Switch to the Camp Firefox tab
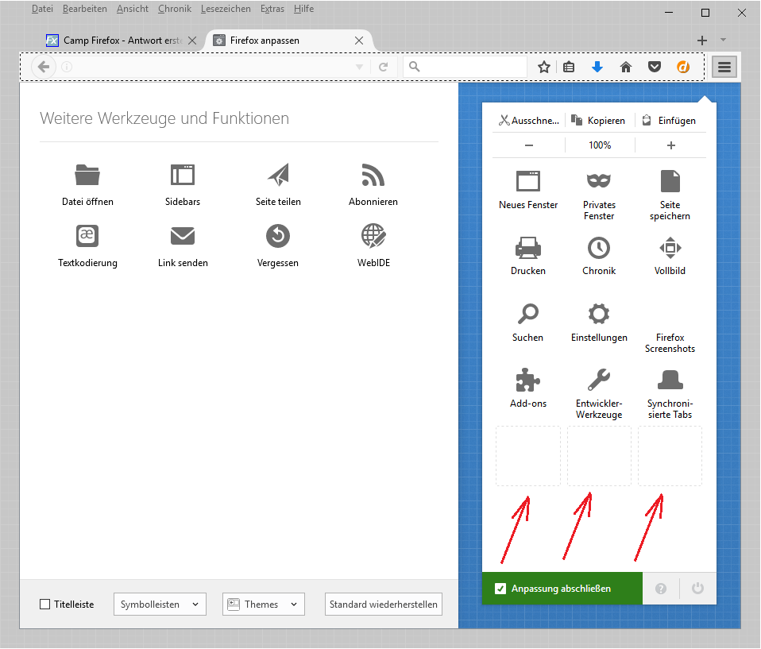 (122, 41)
